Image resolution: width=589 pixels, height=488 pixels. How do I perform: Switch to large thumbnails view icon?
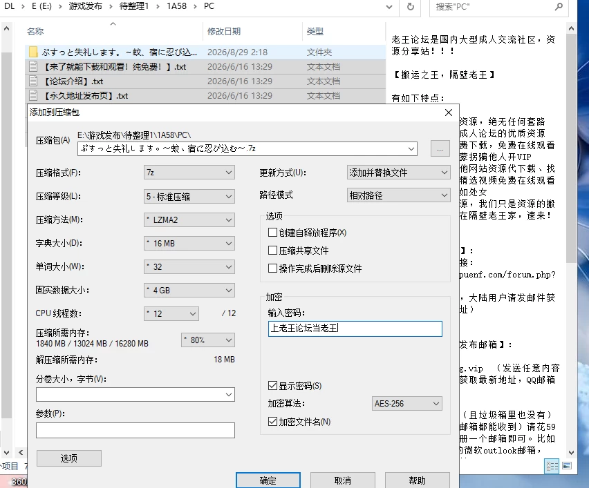click(x=567, y=466)
